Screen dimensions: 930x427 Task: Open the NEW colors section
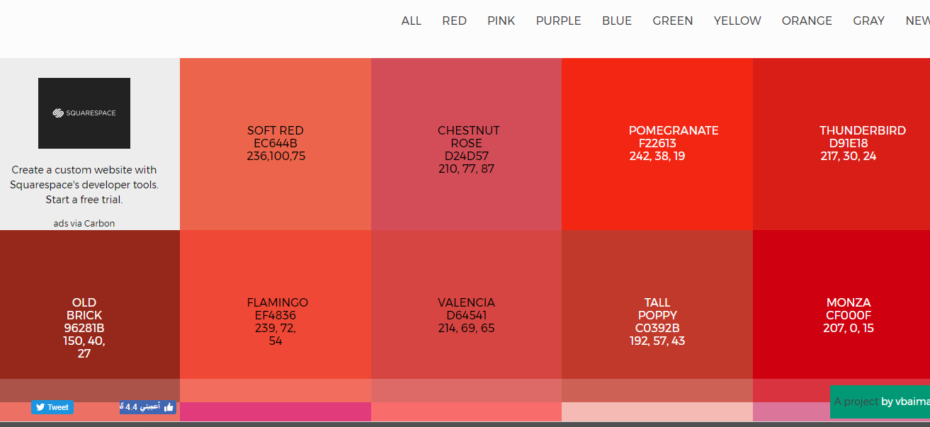coord(917,21)
